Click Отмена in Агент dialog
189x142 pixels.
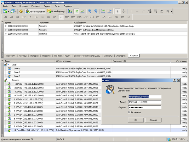pyautogui.click(x=153, y=120)
